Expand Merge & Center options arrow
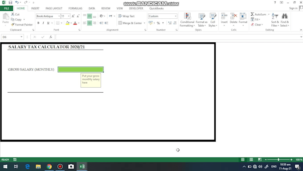The width and height of the screenshot is (303, 171). [144, 23]
